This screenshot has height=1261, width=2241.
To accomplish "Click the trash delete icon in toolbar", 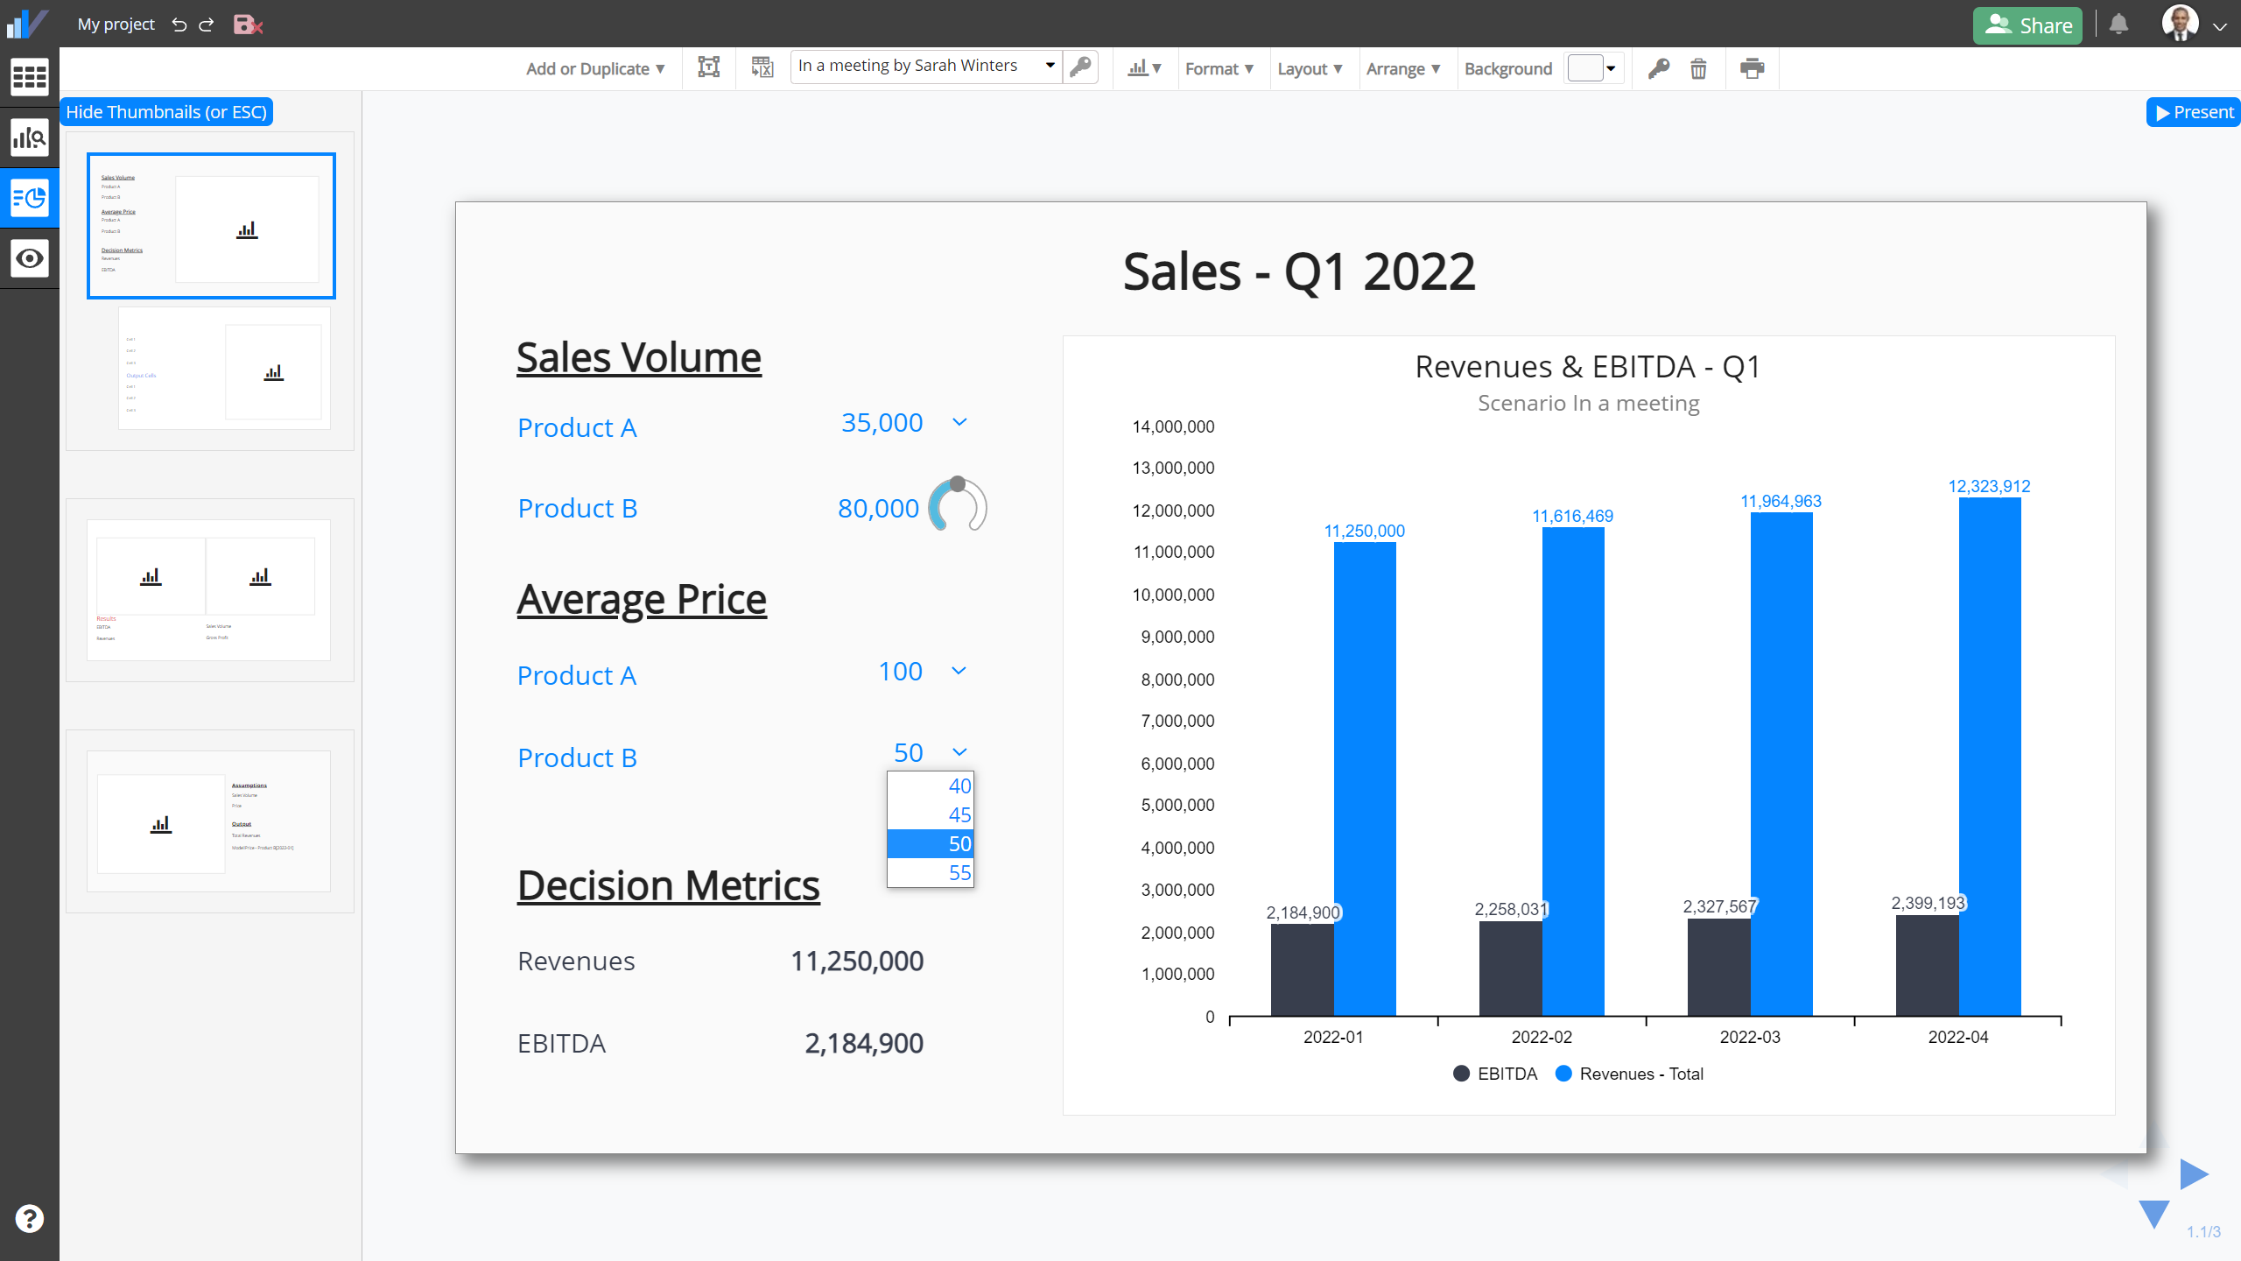I will point(1698,68).
